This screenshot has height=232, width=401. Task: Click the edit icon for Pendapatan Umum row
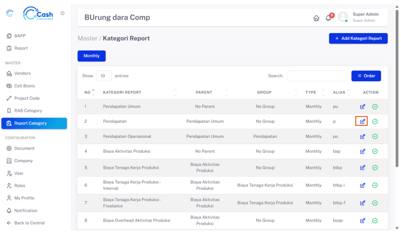pyautogui.click(x=363, y=107)
